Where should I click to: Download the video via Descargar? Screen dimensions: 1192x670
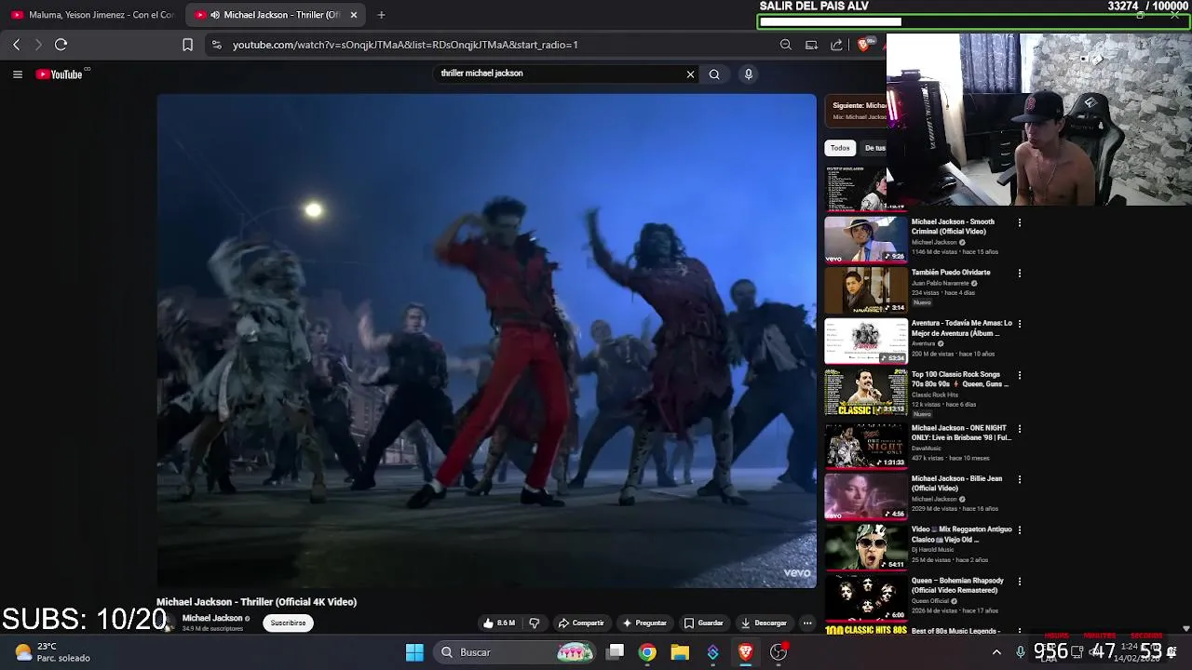[764, 623]
